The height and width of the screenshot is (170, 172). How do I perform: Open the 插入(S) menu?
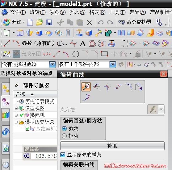coord(78,12)
